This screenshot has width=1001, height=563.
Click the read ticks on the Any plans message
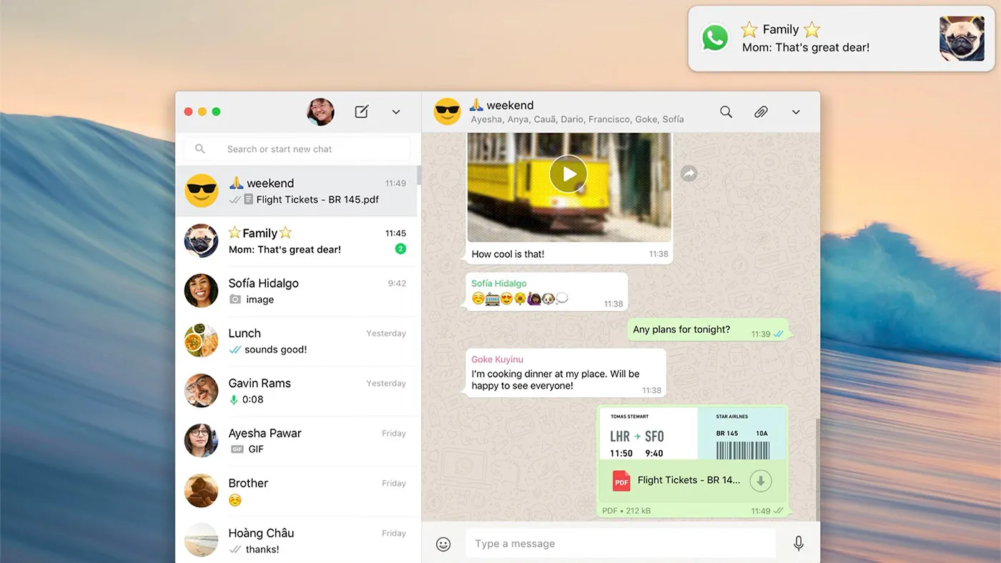point(779,334)
